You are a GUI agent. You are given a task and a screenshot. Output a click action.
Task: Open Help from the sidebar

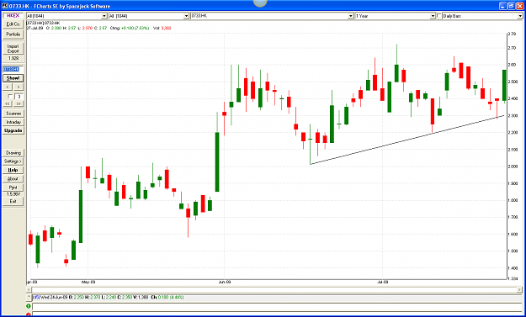pyautogui.click(x=13, y=170)
